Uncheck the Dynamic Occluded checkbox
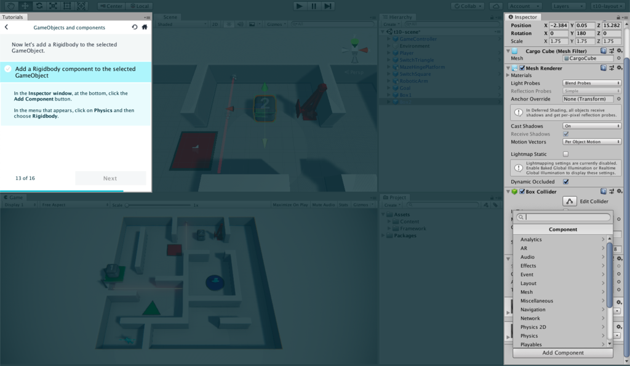Viewport: 630px width, 366px height. (x=566, y=182)
